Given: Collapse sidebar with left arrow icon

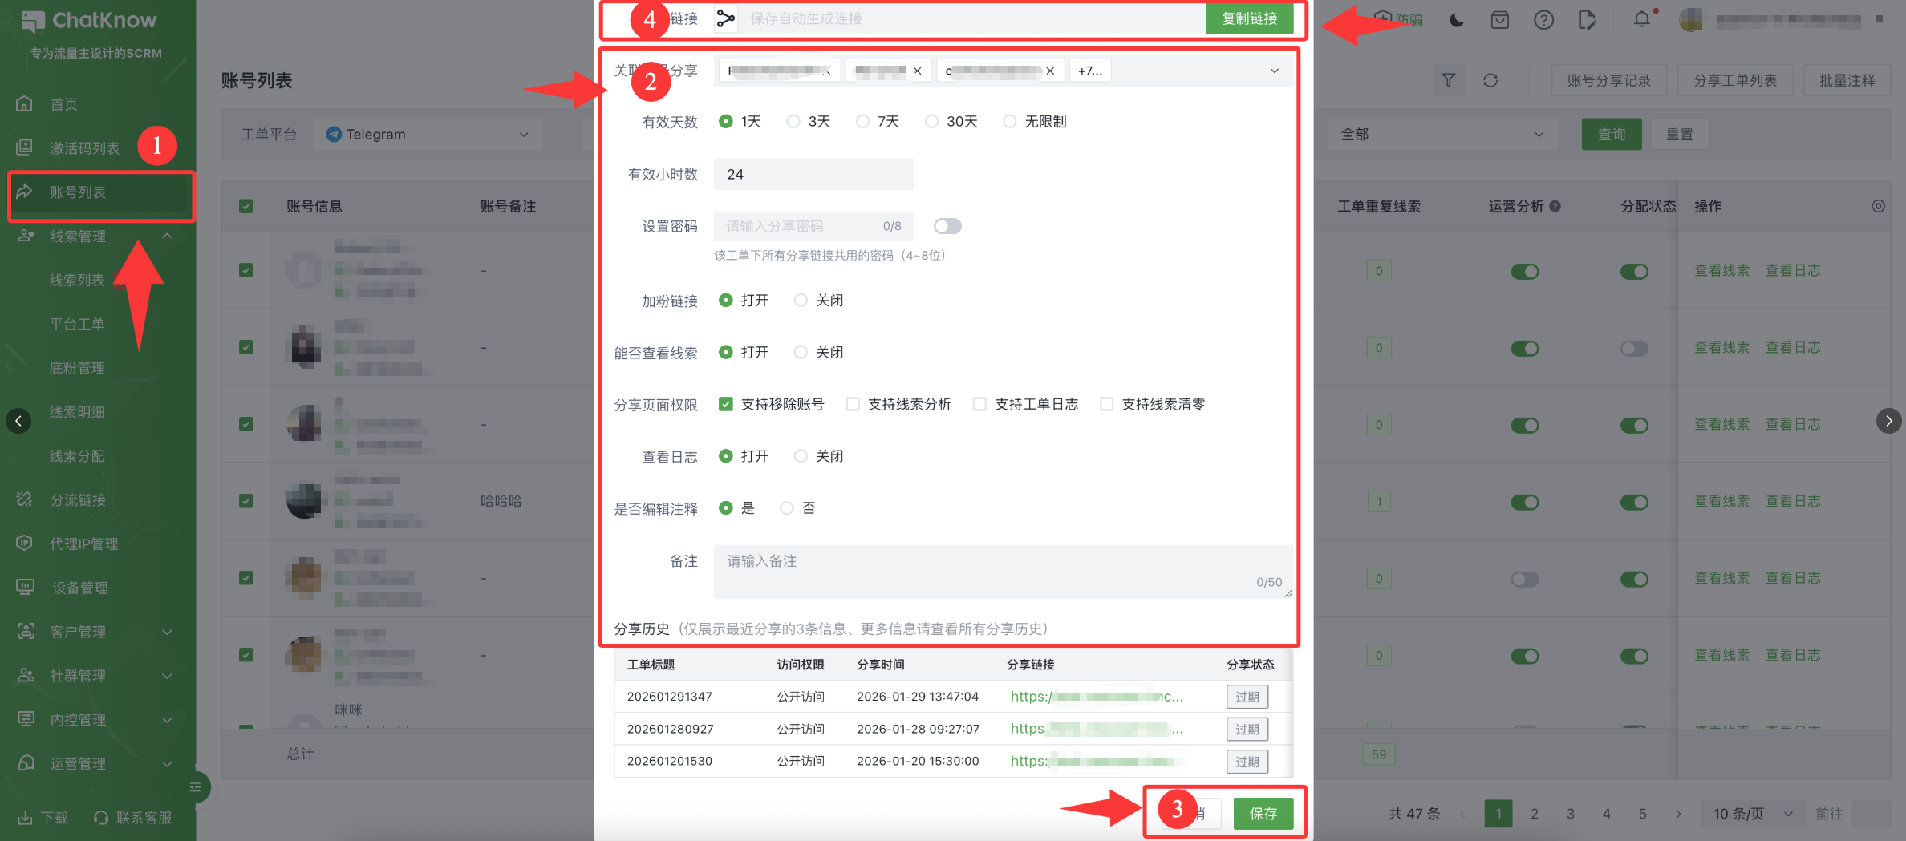Looking at the screenshot, I should pyautogui.click(x=18, y=421).
